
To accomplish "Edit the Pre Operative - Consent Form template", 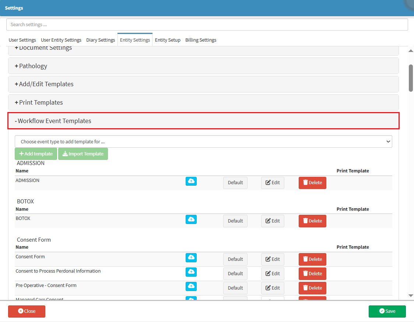I will [273, 288].
